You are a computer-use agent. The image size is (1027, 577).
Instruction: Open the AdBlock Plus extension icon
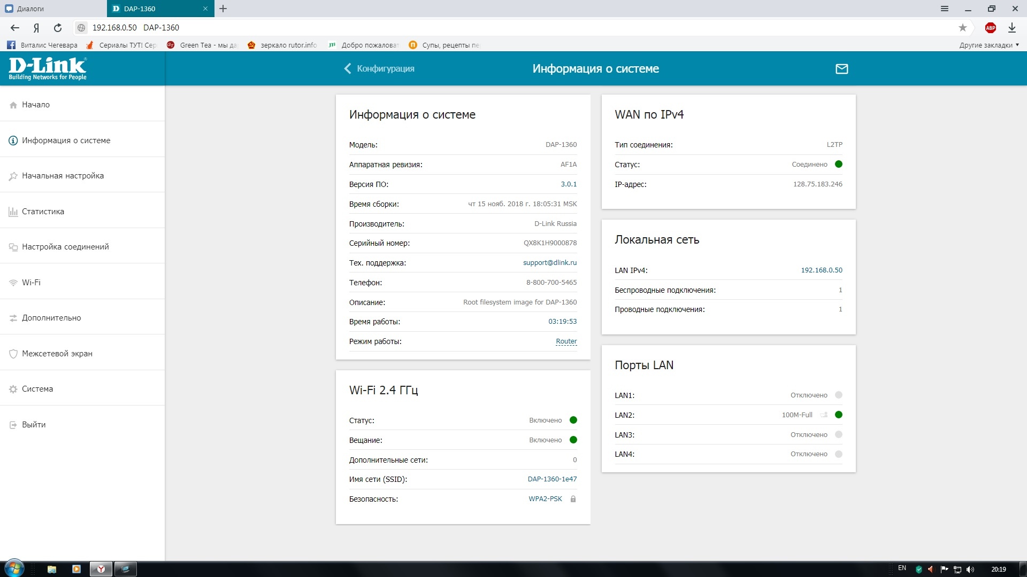[x=990, y=28]
